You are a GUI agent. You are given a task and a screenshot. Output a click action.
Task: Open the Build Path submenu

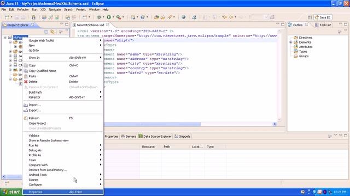(63, 92)
